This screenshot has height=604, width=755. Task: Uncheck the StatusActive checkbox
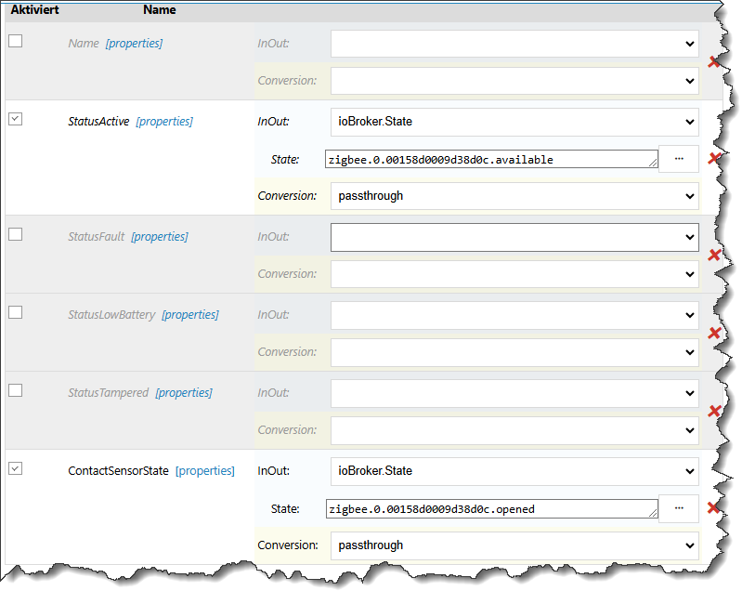click(16, 119)
